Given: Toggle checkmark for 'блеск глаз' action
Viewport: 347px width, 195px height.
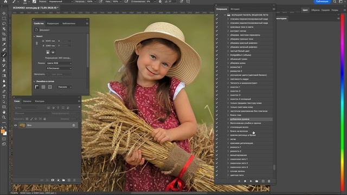Looking at the screenshot, I should (x=217, y=115).
